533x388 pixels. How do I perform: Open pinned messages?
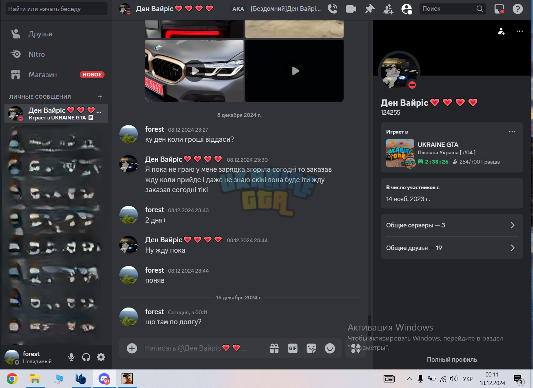[x=370, y=9]
